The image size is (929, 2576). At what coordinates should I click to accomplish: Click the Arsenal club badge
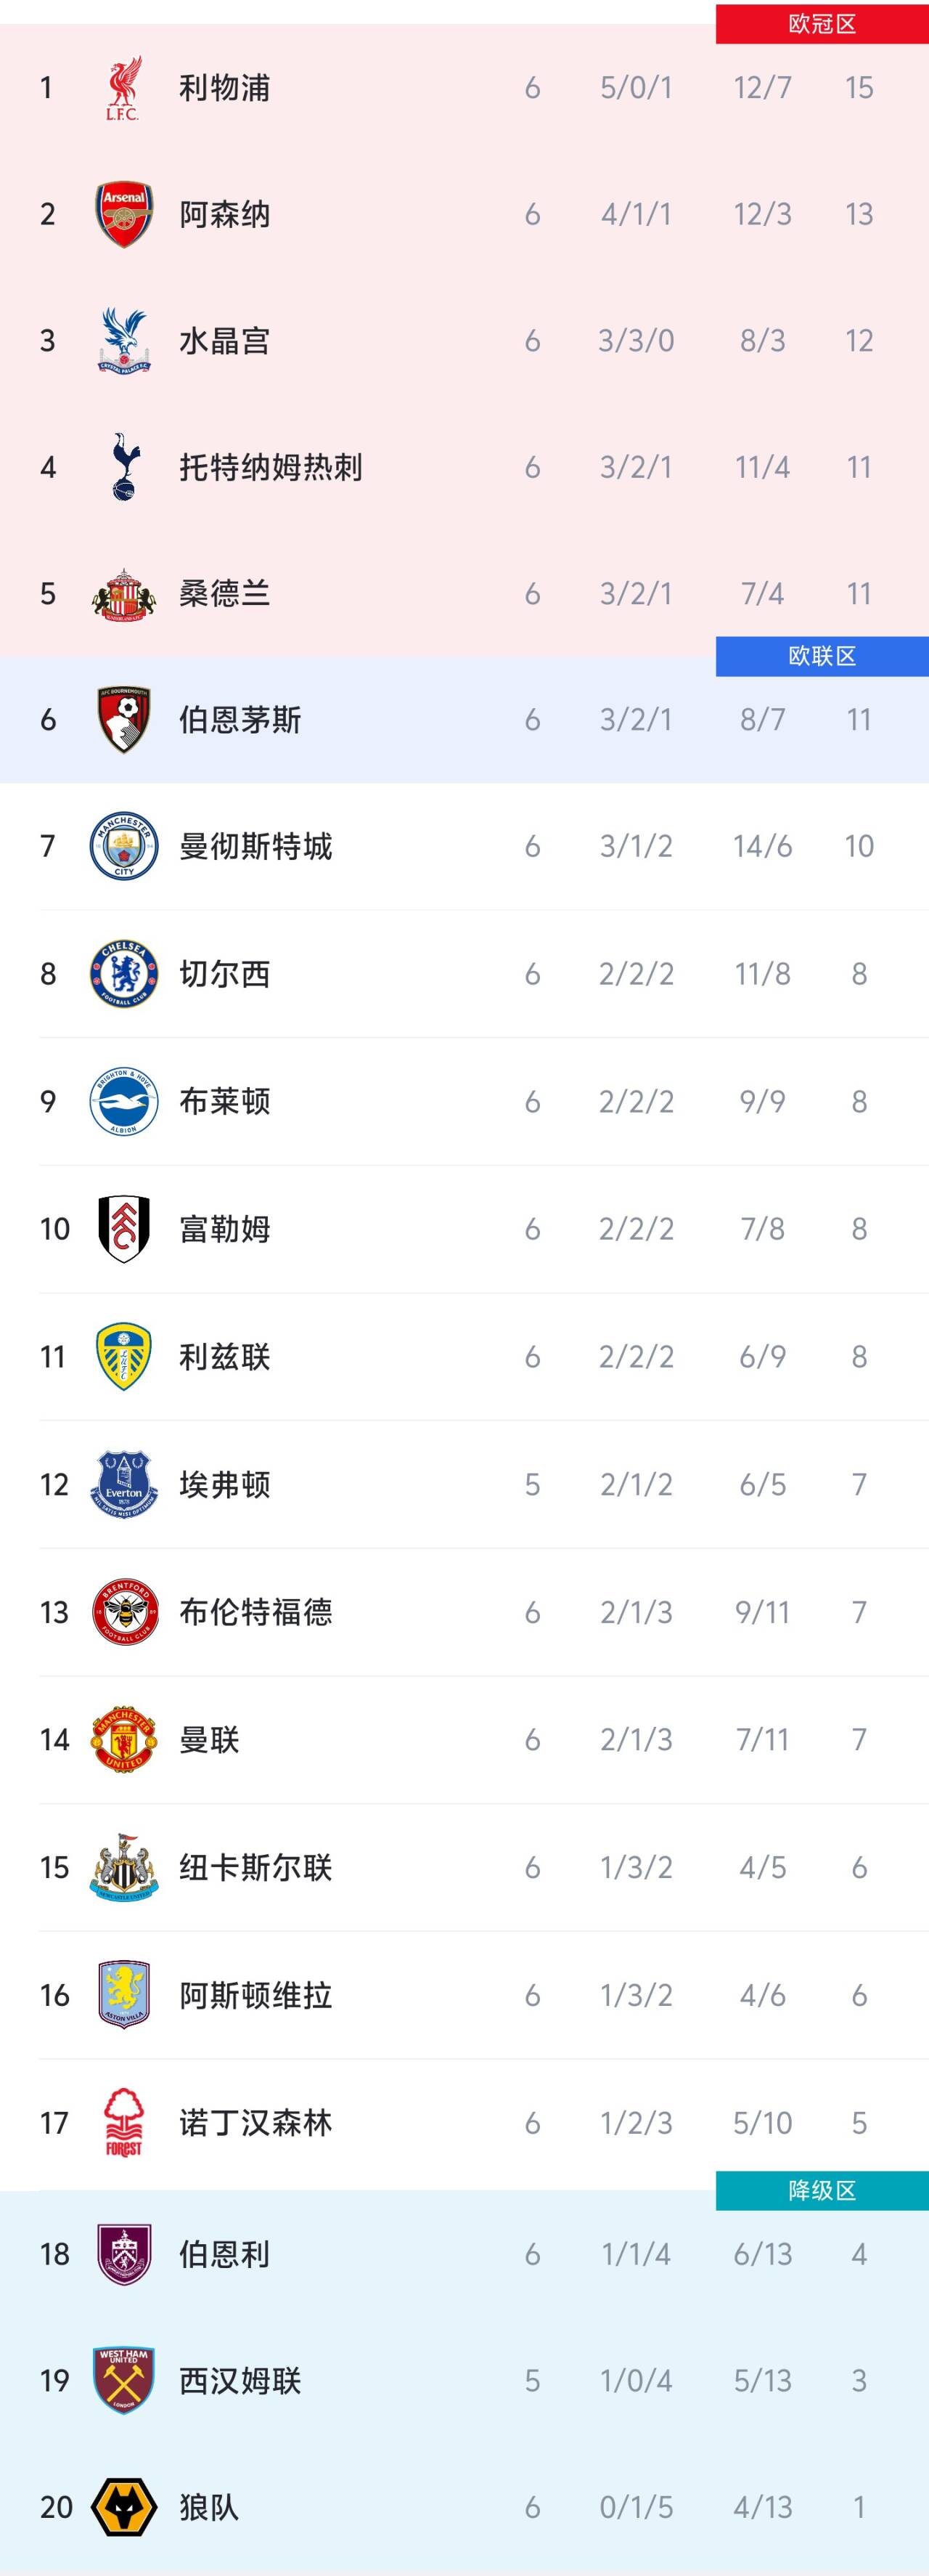124,214
